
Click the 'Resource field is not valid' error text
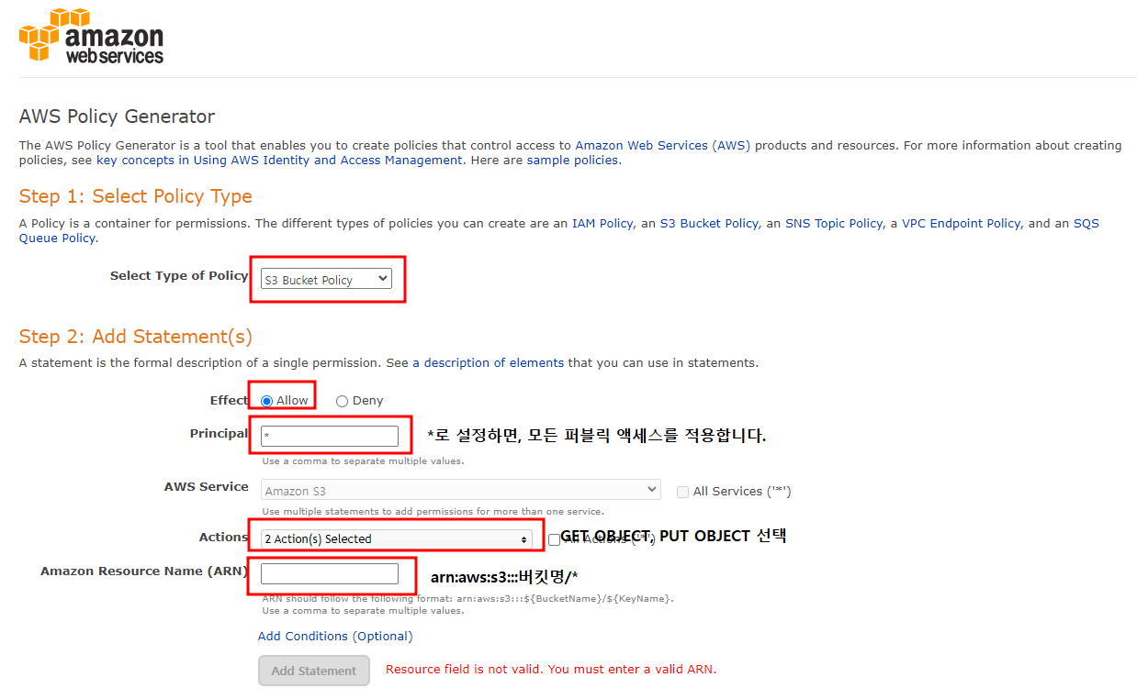point(551,669)
